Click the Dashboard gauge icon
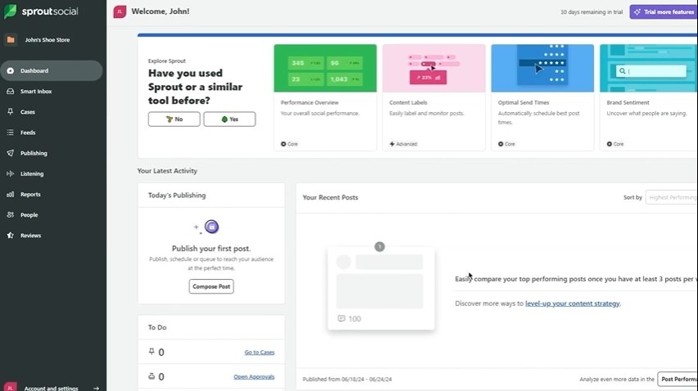This screenshot has width=698, height=391. pos(10,70)
